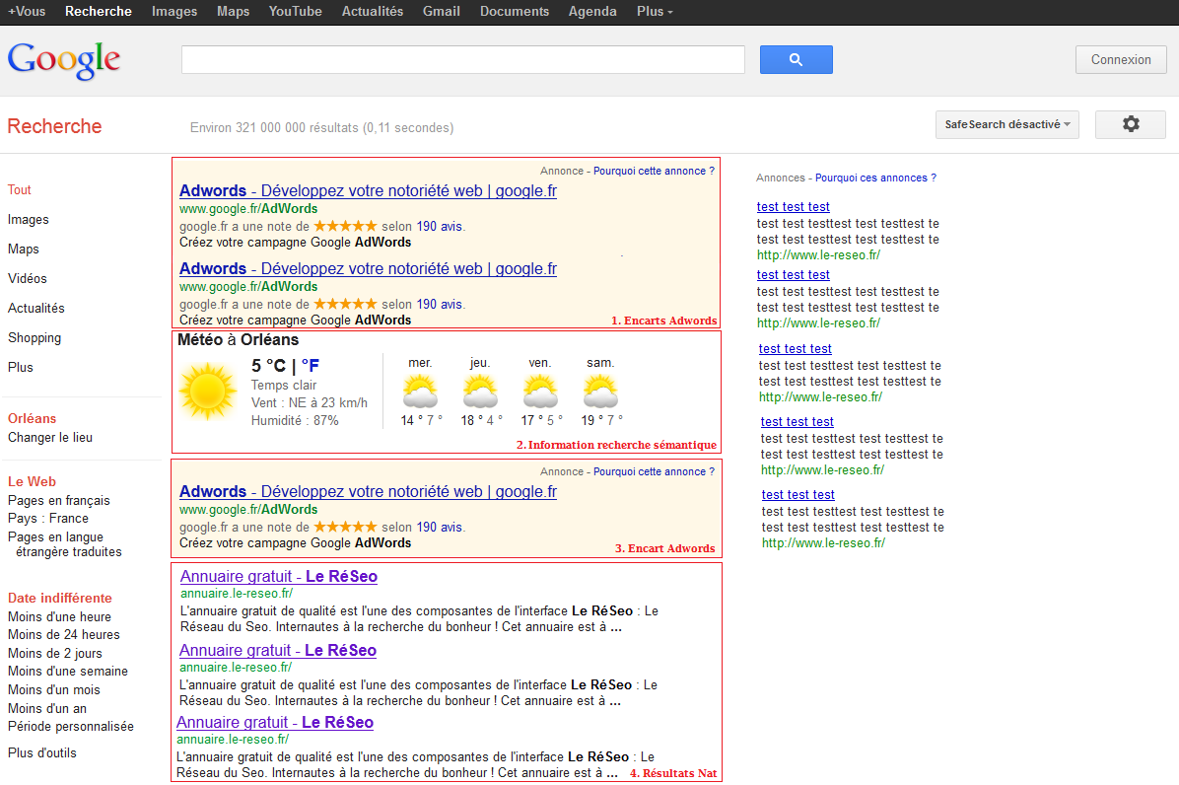The height and width of the screenshot is (785, 1179).
Task: Select the ven. forecast icon
Action: pyautogui.click(x=540, y=391)
